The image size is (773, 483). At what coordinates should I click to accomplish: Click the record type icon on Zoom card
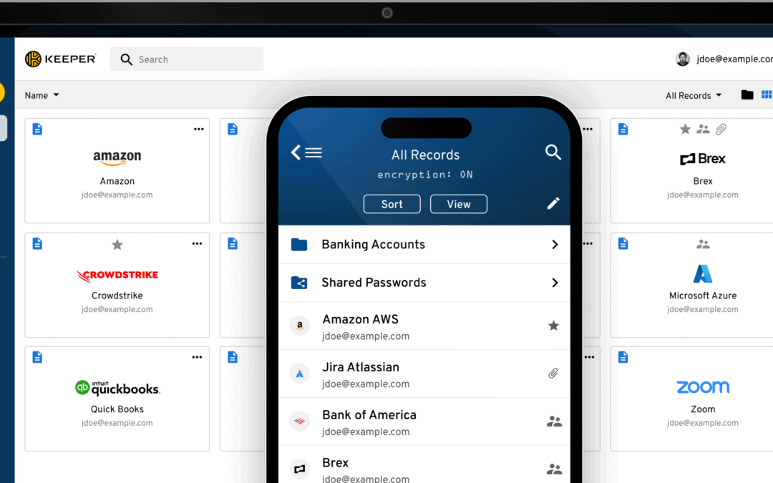[623, 357]
